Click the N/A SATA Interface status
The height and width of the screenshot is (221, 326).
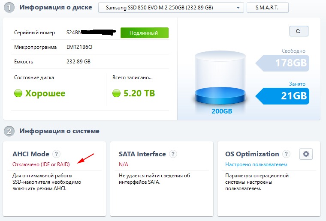(124, 164)
